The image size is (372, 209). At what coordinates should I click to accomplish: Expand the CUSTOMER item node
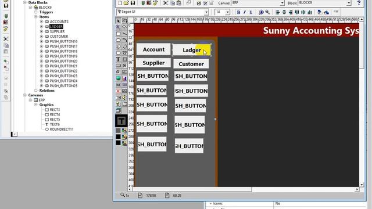(41, 37)
